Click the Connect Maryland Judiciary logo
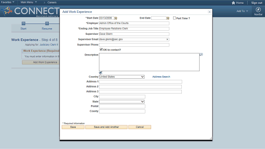265x149 pixels. pos(30,11)
